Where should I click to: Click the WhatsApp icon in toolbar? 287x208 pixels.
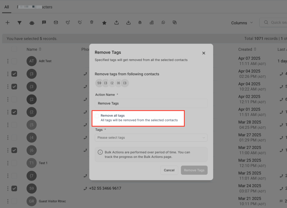click(x=163, y=22)
